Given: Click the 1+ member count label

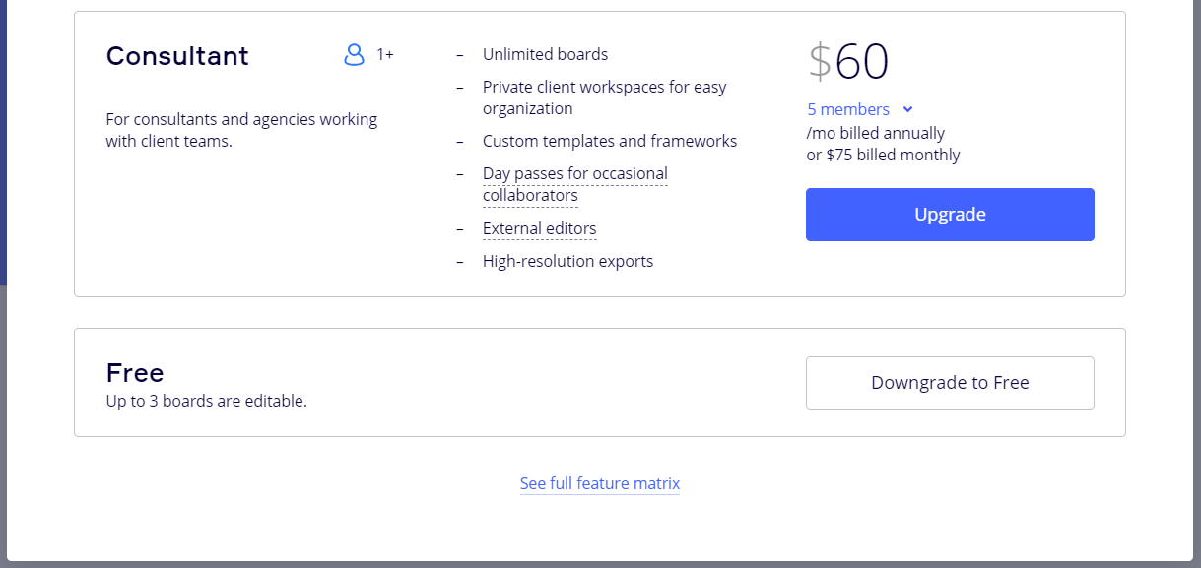Looking at the screenshot, I should (x=385, y=55).
